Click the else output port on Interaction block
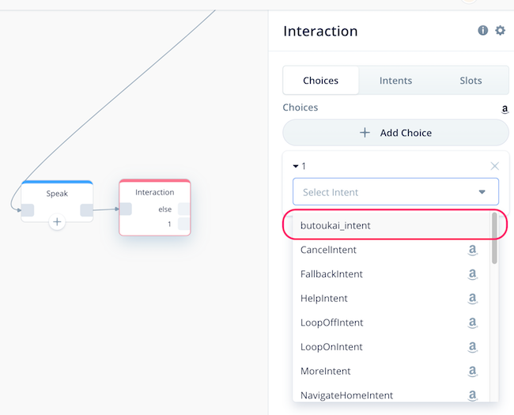 tap(183, 209)
